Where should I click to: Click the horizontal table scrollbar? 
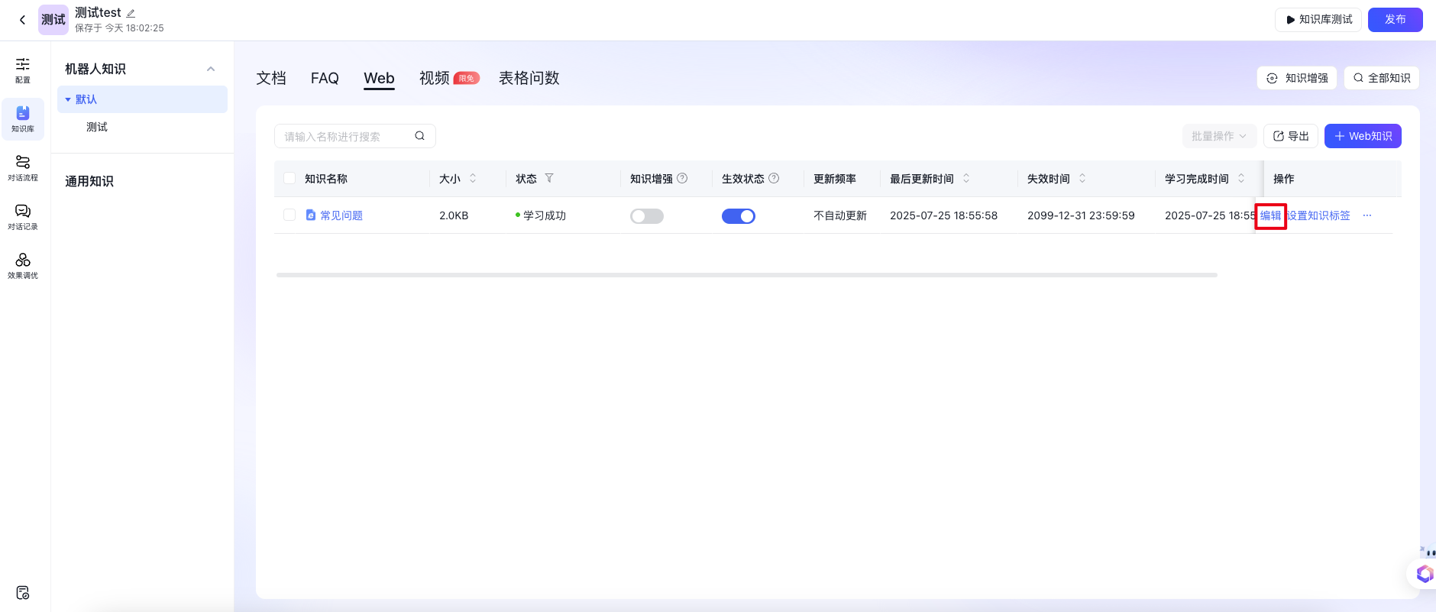tap(746, 275)
